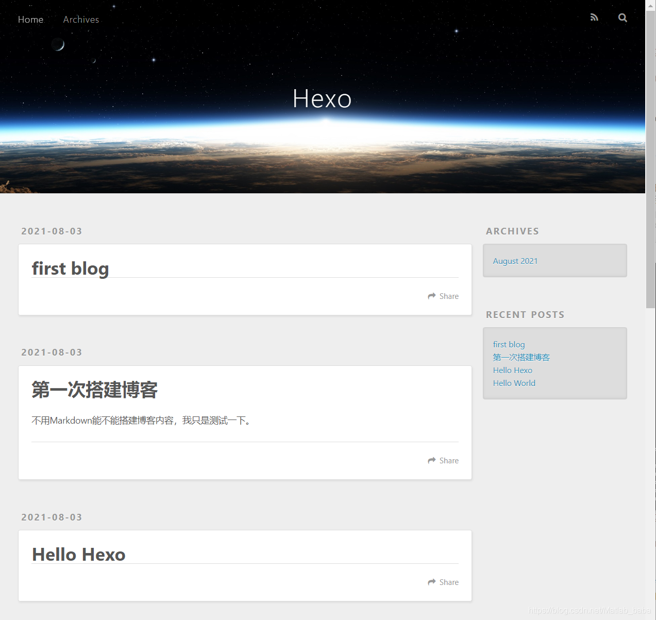
Task: Click the Share text under first blog
Action: [449, 296]
